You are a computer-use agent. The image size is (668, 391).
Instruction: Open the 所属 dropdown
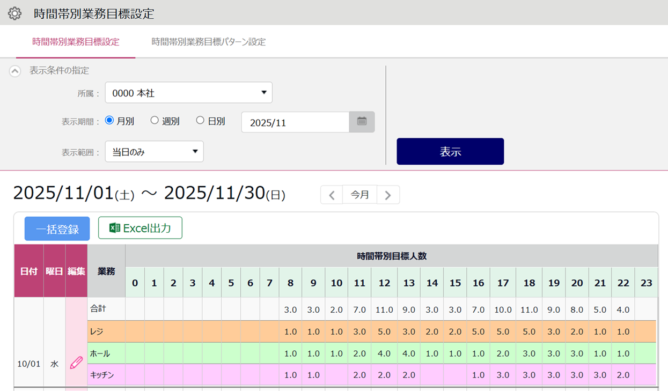click(188, 93)
